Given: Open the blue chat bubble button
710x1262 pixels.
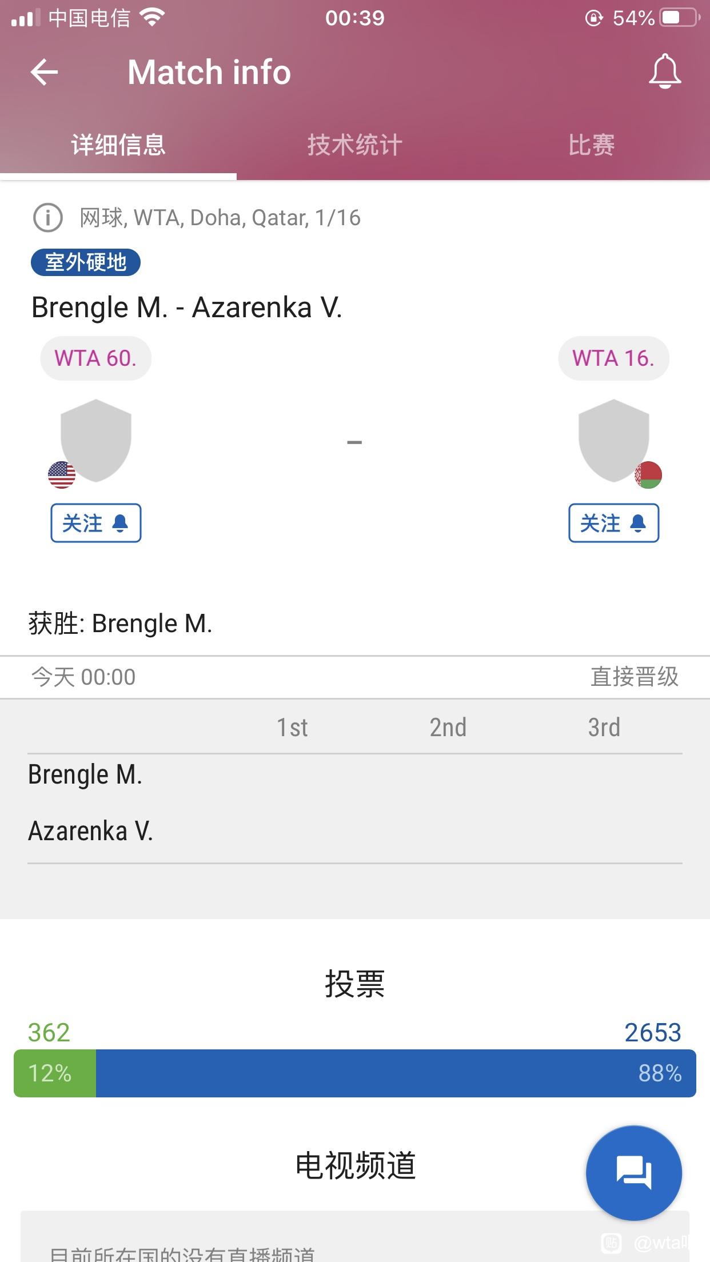Looking at the screenshot, I should click(634, 1173).
